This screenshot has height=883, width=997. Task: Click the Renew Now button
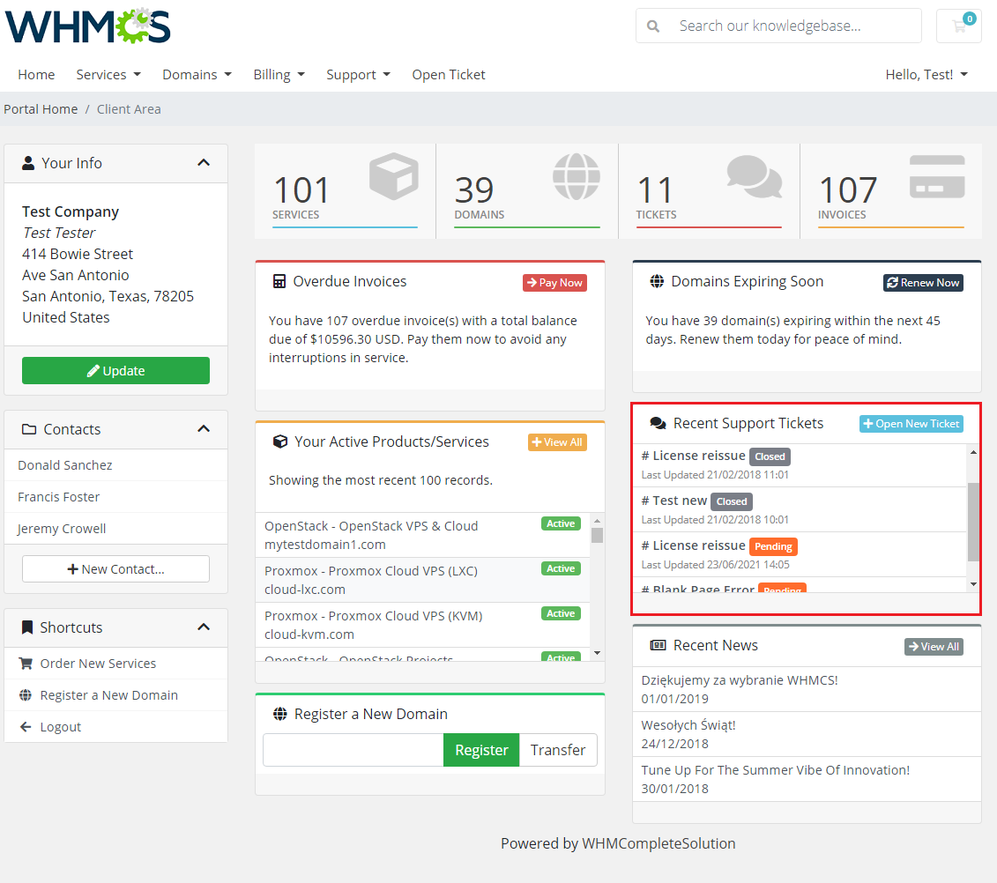923,283
